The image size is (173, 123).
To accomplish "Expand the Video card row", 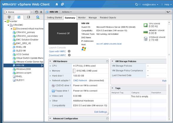I will (x=50, y=96).
